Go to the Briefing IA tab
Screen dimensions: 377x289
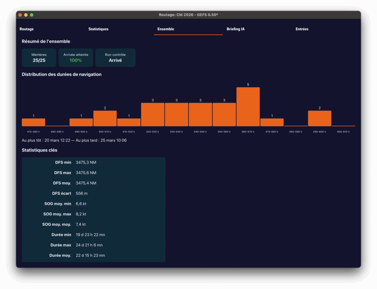point(235,29)
